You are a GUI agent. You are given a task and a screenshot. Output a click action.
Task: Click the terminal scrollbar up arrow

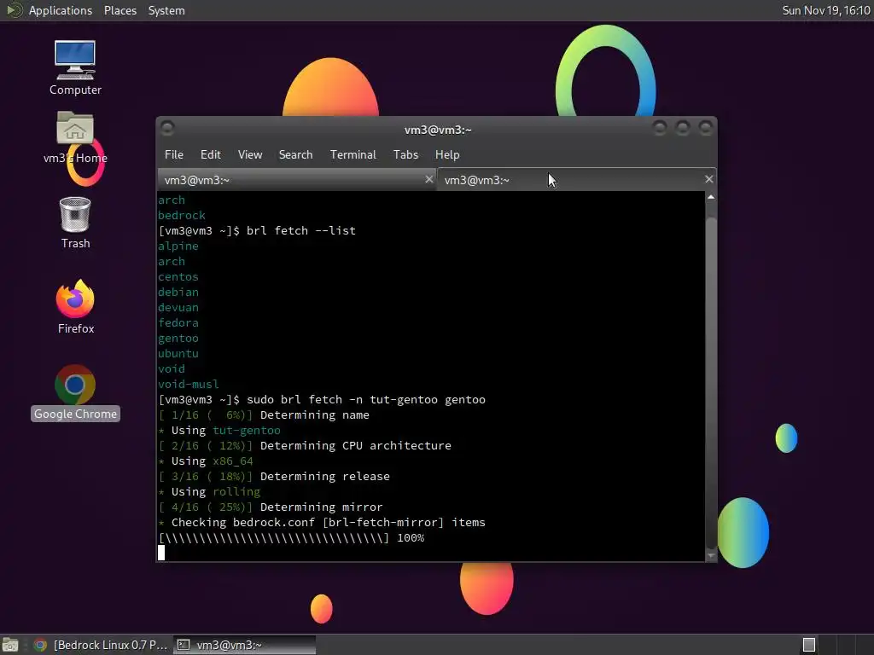coord(711,197)
